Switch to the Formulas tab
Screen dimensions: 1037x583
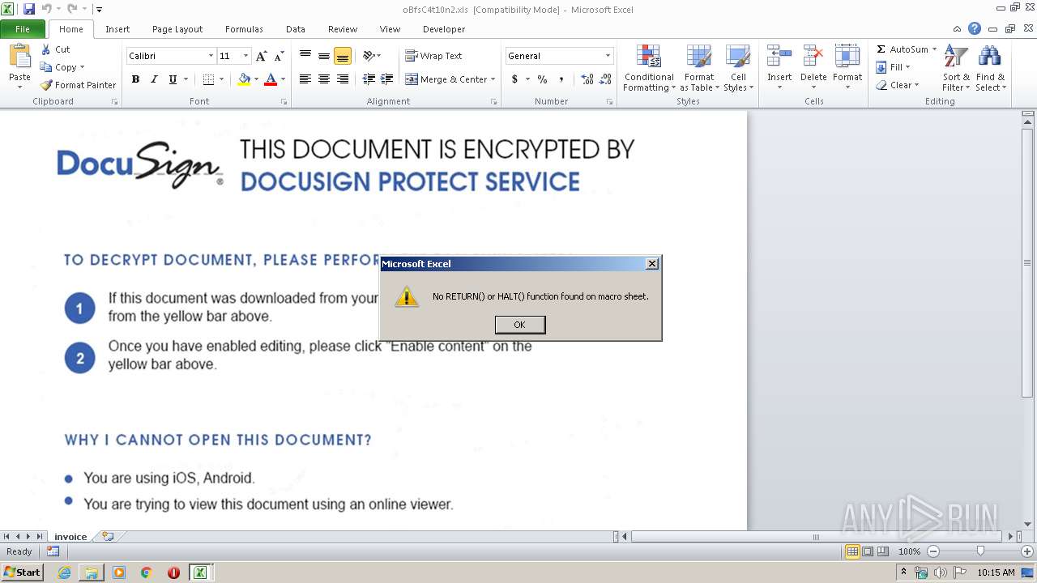click(244, 29)
